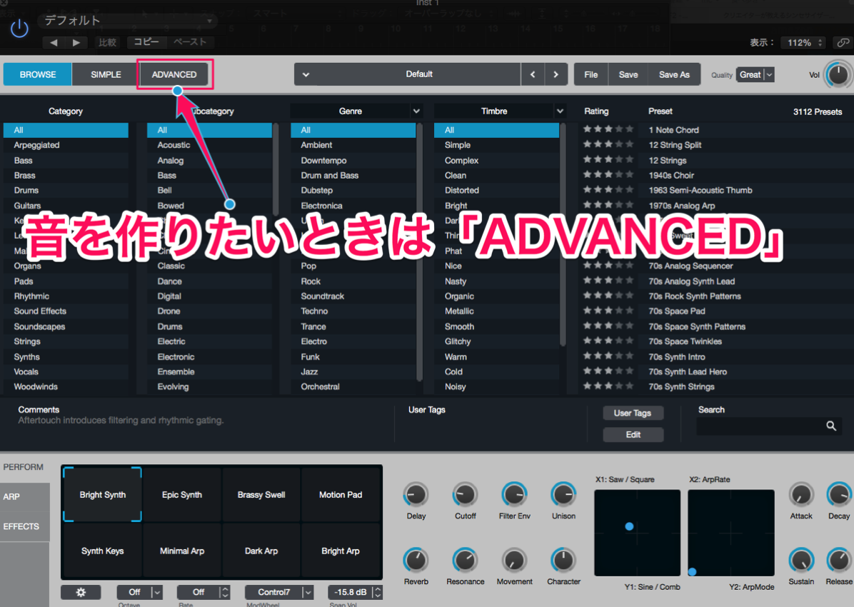Screen dimensions: 854x607
Task: Click the コピー copy button
Action: [146, 42]
